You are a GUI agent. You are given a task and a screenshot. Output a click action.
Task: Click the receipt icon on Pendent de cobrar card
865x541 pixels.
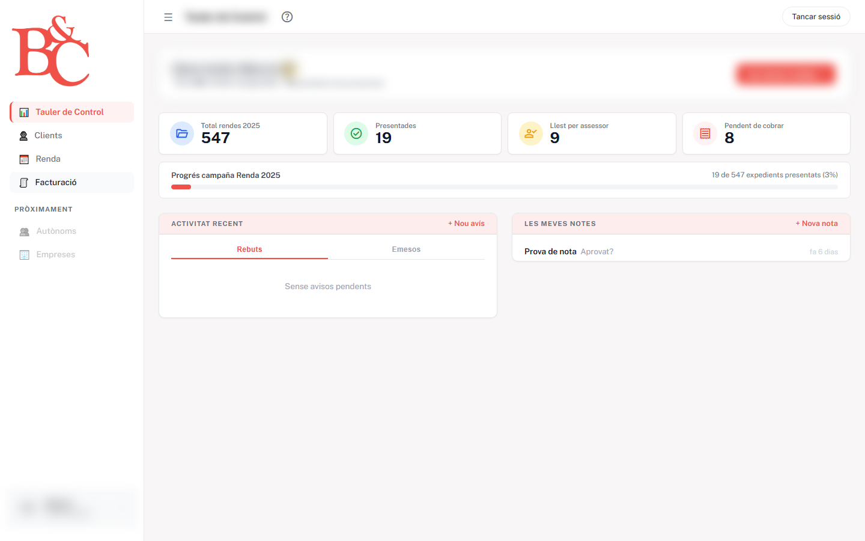[705, 133]
